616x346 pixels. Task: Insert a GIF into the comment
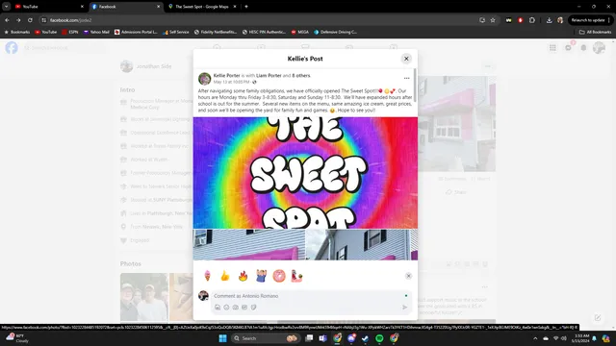click(x=244, y=308)
